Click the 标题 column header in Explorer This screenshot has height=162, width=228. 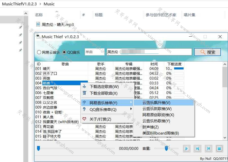[x=99, y=15]
